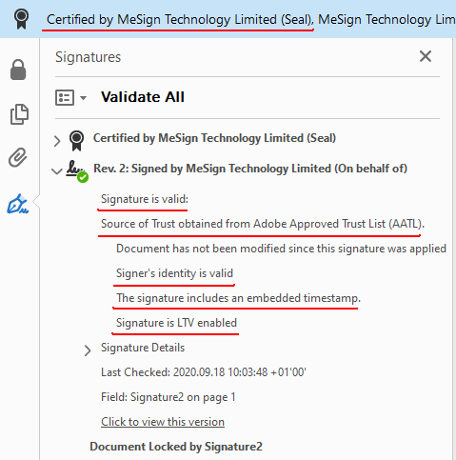Open the options dropdown arrow beside Validate All
The width and height of the screenshot is (456, 460).
coord(83,98)
